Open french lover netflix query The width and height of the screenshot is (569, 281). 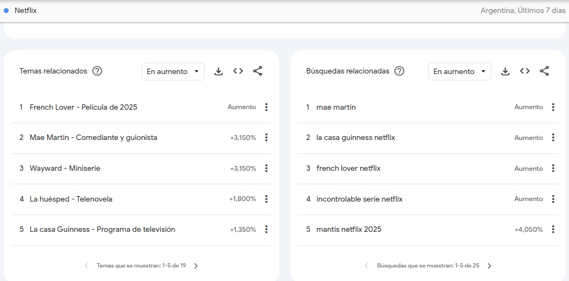[x=348, y=168]
